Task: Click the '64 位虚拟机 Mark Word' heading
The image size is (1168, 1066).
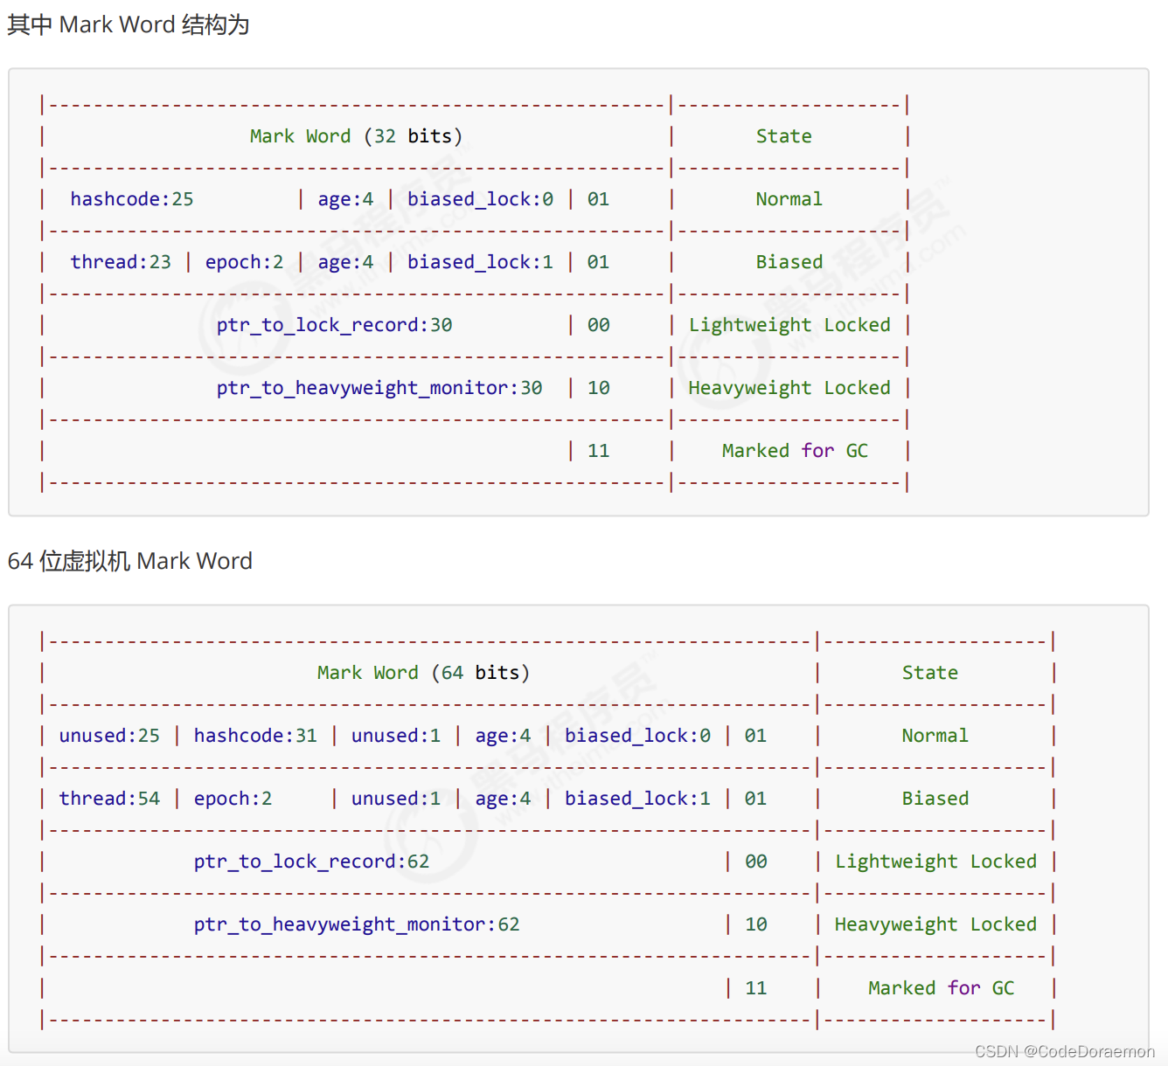Action: [129, 561]
